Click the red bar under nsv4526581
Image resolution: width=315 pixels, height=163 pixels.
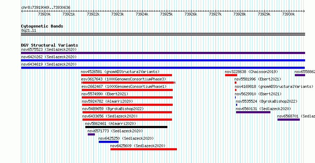pos(127,75)
